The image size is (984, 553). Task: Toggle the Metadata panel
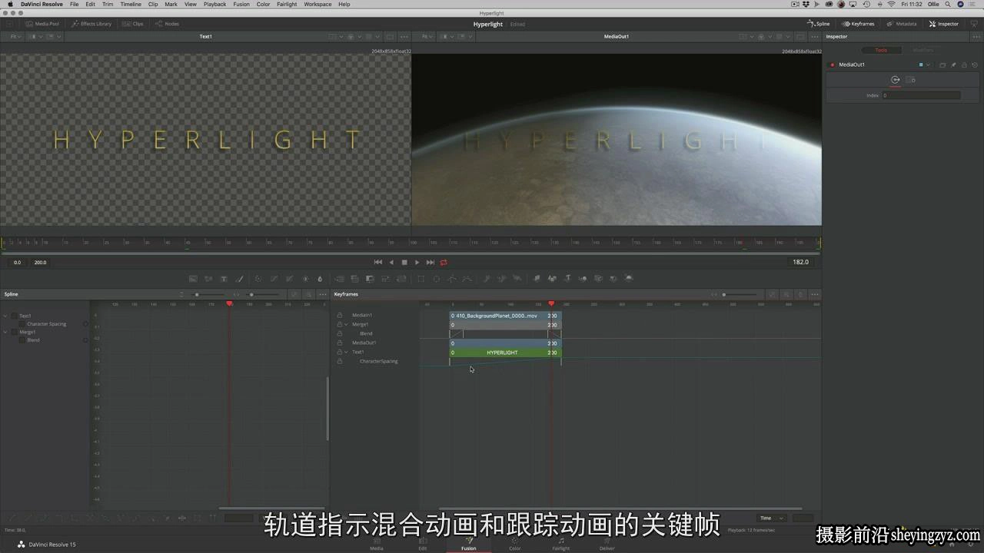pos(902,24)
